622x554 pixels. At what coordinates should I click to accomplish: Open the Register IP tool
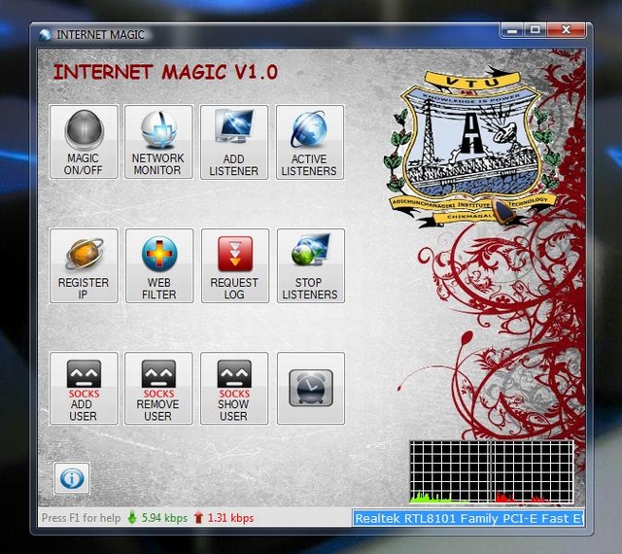click(x=84, y=266)
